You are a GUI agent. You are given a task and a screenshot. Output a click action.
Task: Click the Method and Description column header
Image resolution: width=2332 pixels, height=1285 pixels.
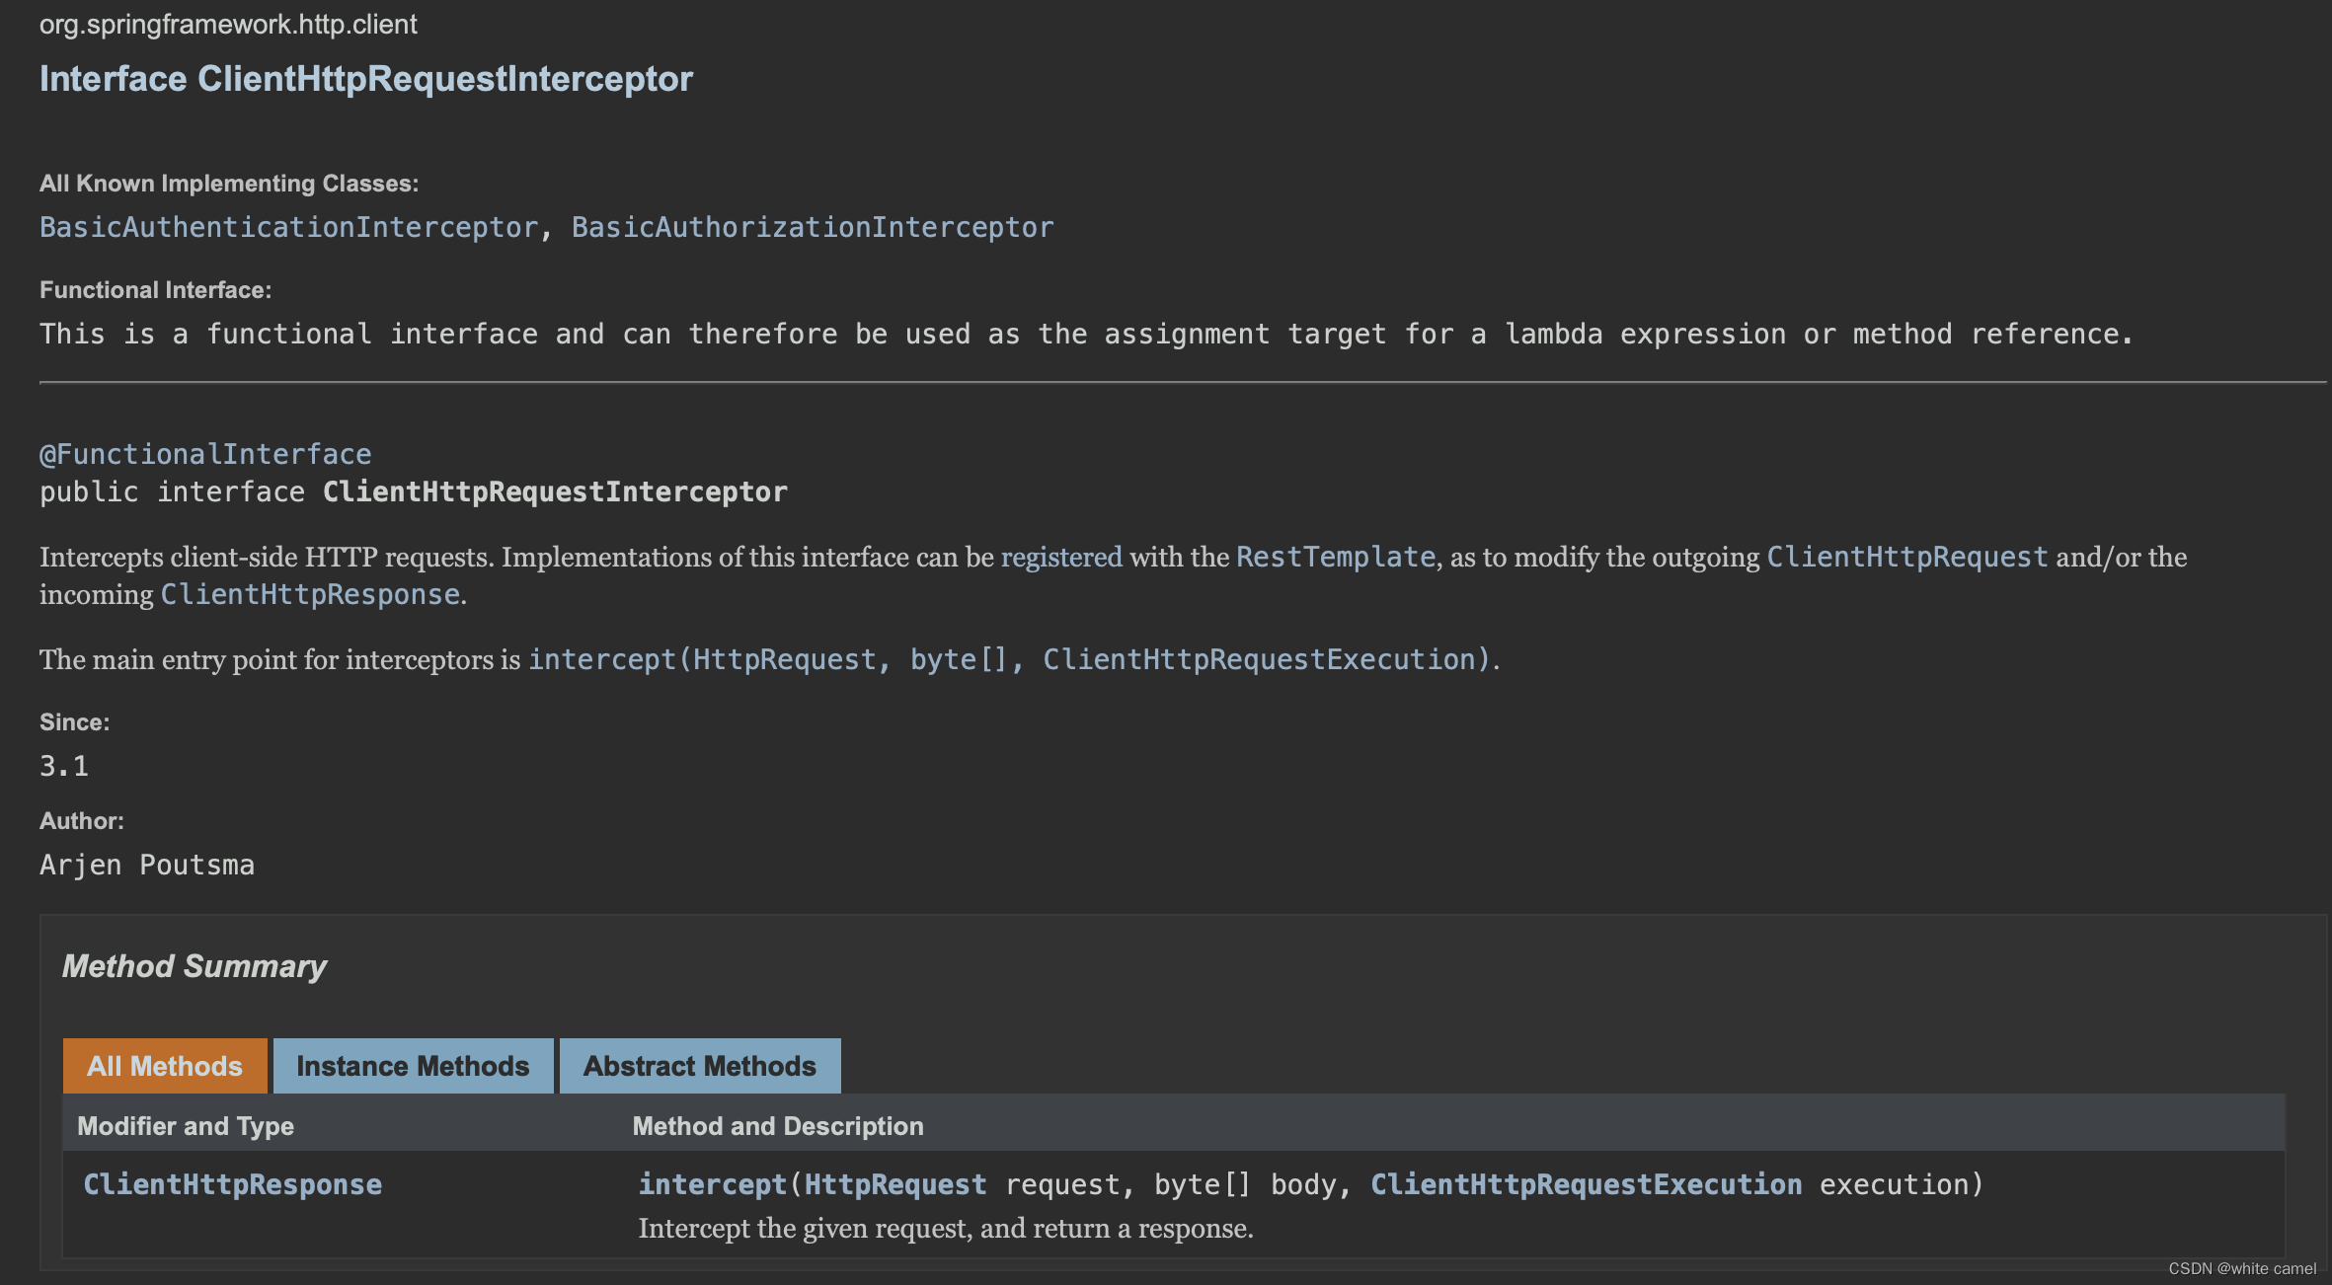pyautogui.click(x=777, y=1126)
